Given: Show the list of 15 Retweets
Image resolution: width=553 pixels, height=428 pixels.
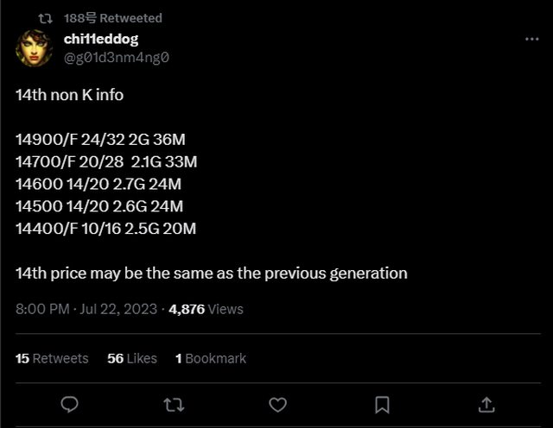Looking at the screenshot, I should (x=52, y=358).
